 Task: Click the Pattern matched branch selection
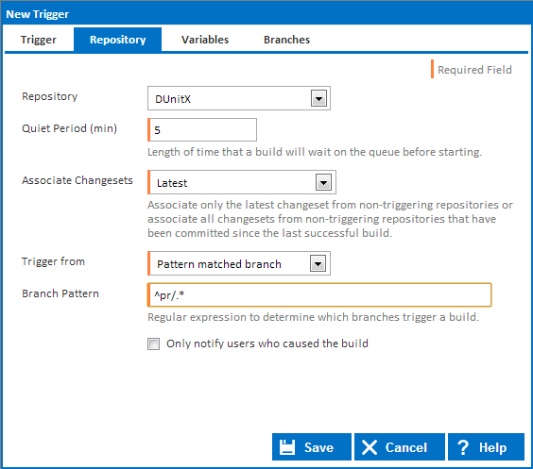click(219, 264)
